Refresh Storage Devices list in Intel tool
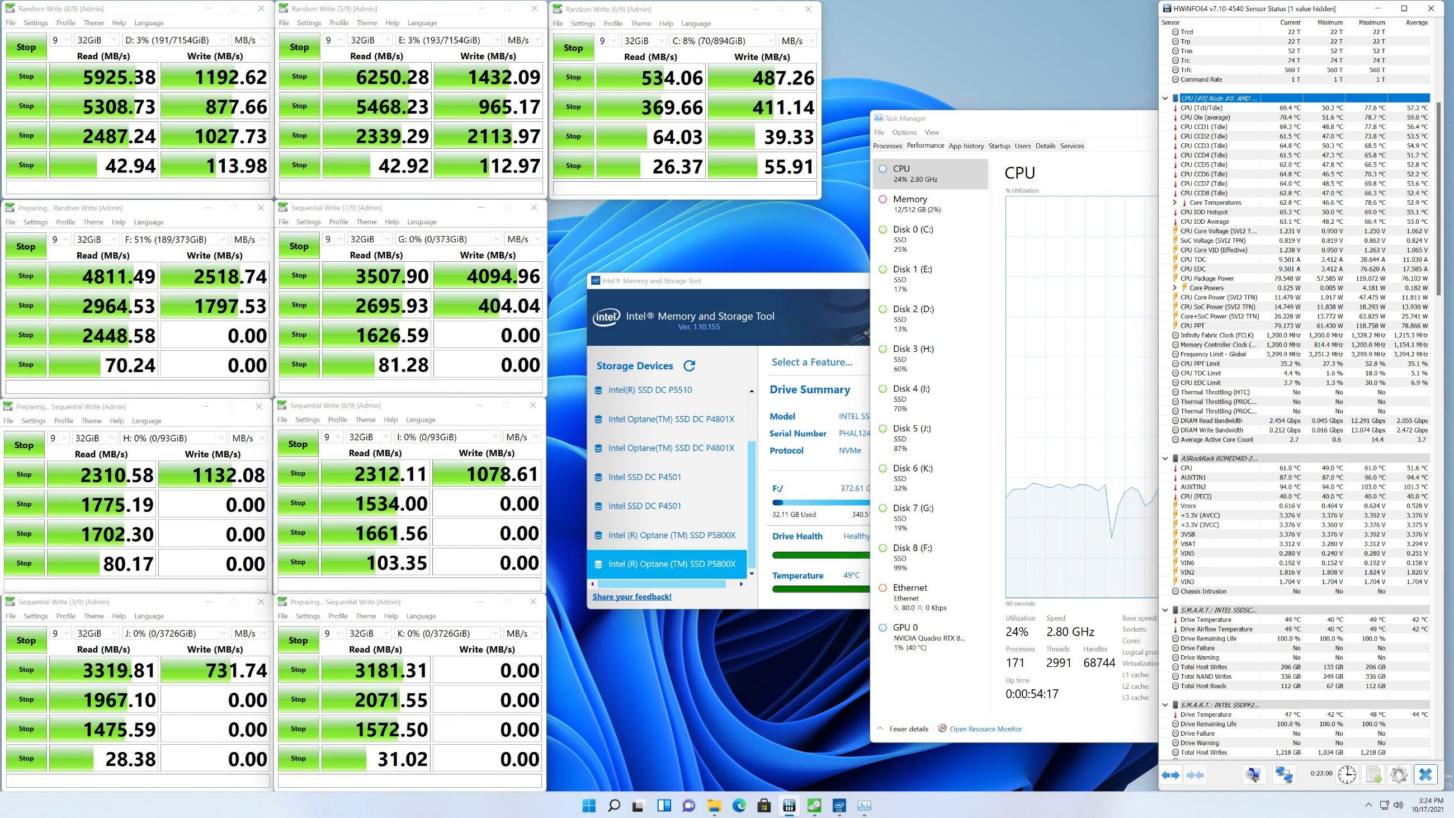This screenshot has width=1454, height=818. click(689, 366)
